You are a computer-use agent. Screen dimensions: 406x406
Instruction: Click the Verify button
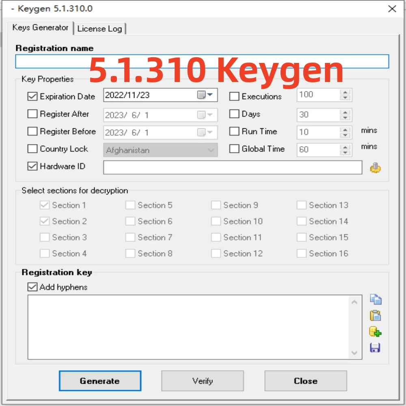pos(202,381)
